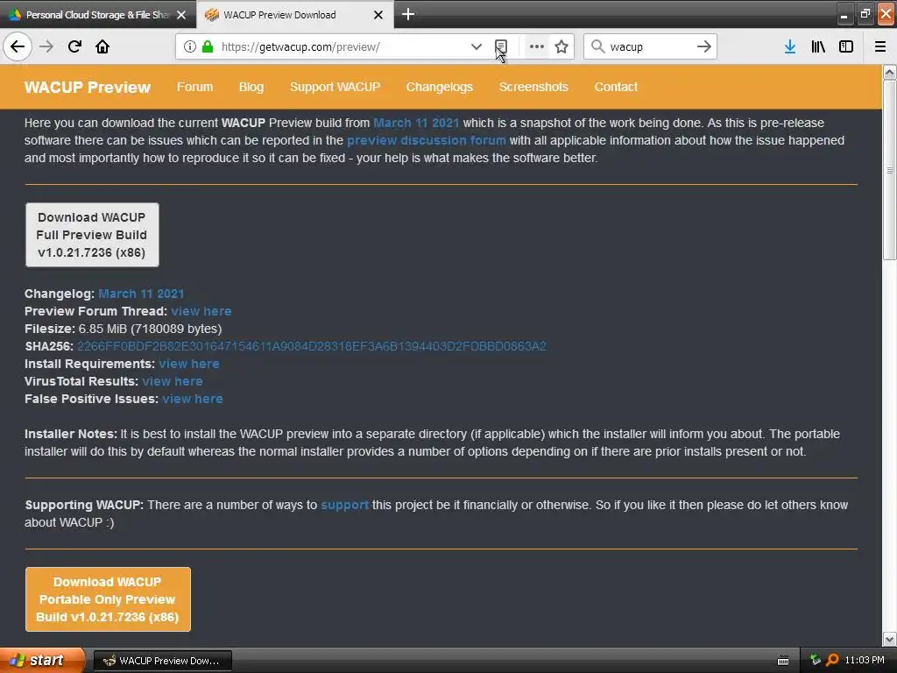Viewport: 897px width, 673px height.
Task: Open the Screenshots menu item
Action: (x=533, y=87)
